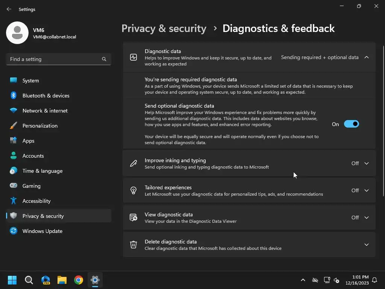Click the Accessibility figure icon
The height and width of the screenshot is (289, 385).
pyautogui.click(x=14, y=201)
